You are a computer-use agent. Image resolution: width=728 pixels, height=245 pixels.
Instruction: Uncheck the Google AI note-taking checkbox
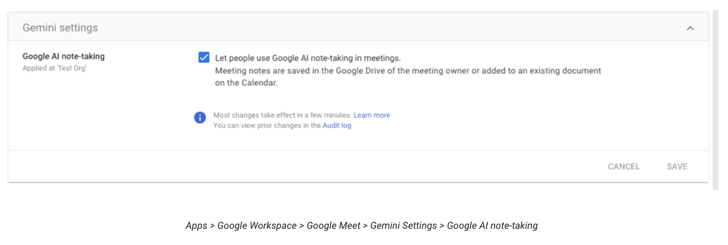pyautogui.click(x=204, y=57)
